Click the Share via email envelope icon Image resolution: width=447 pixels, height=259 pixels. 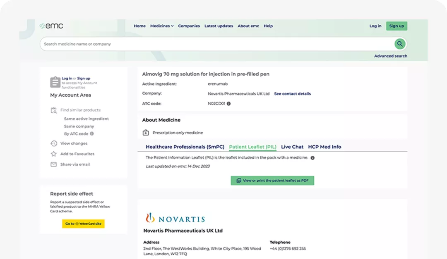click(x=54, y=164)
